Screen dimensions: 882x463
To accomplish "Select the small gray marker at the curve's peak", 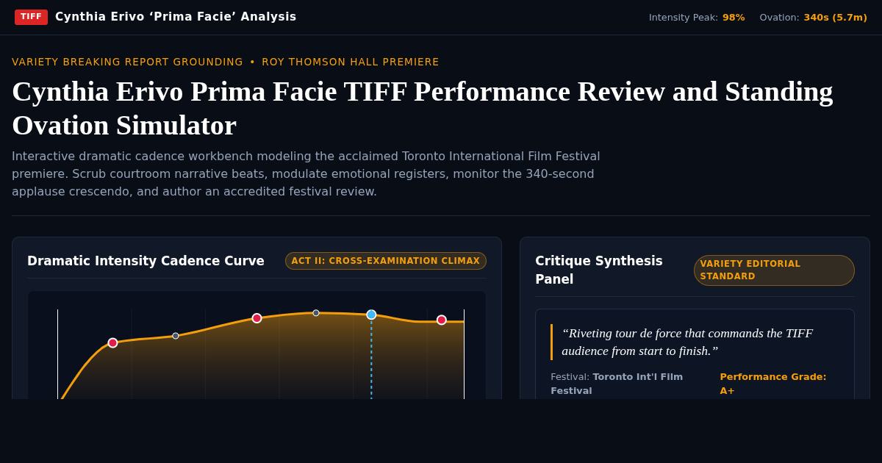I will coord(316,313).
